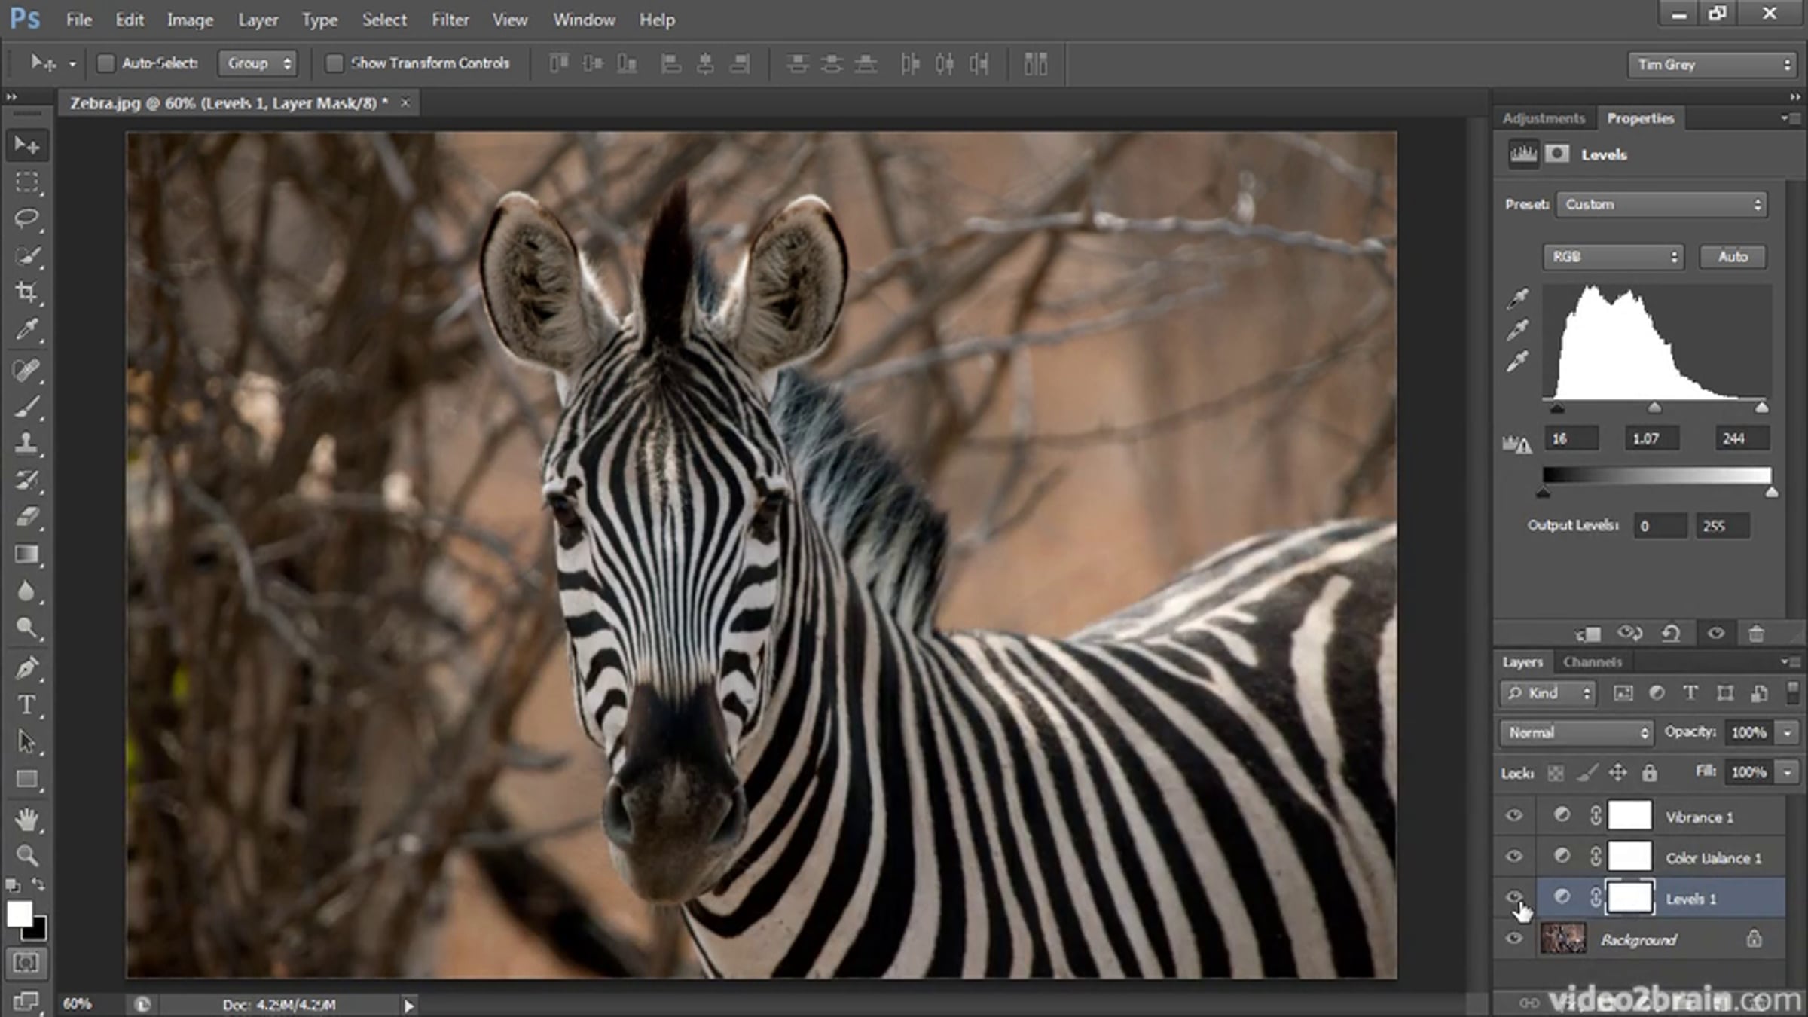
Task: Switch to the Channels tab
Action: pos(1592,662)
